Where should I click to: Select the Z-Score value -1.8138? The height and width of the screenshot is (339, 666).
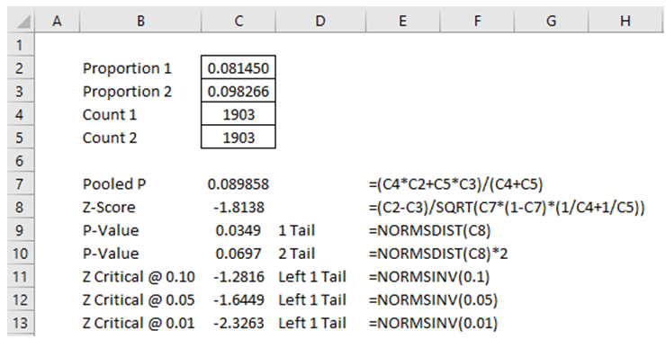[x=238, y=207]
